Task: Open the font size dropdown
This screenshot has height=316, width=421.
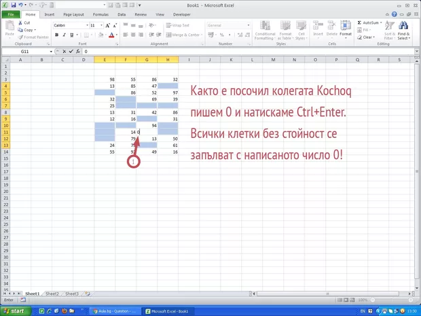Action: (x=101, y=25)
